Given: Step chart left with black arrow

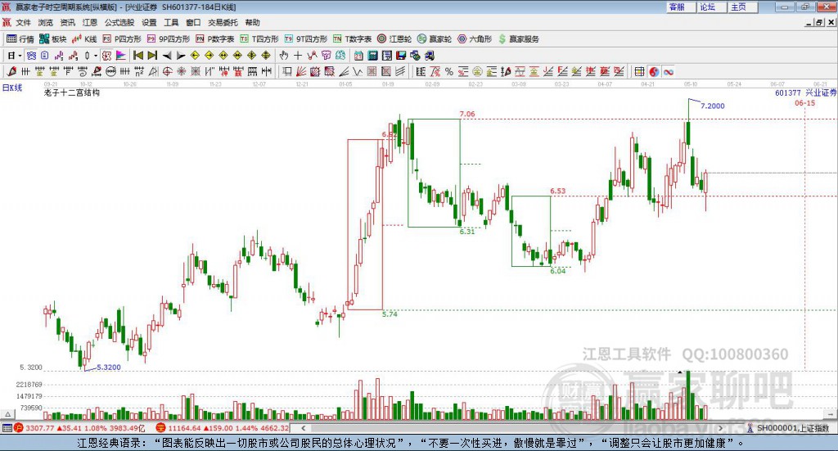Looking at the screenshot, I should 167,56.
